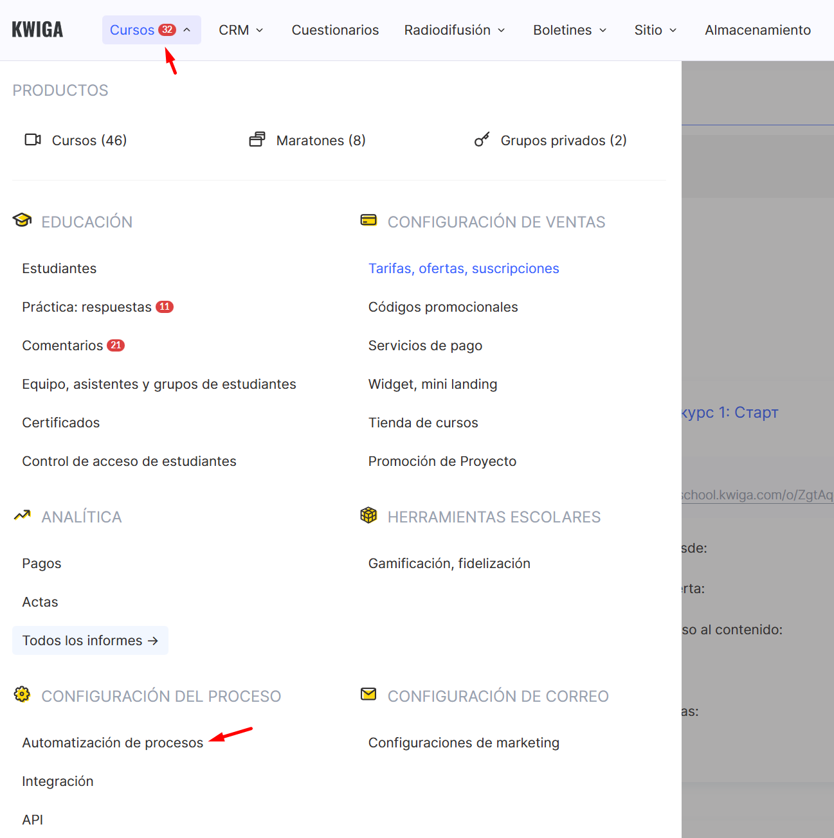Image resolution: width=834 pixels, height=838 pixels.
Task: Click the credit card icon for Configuración de ventas
Action: coord(368,220)
